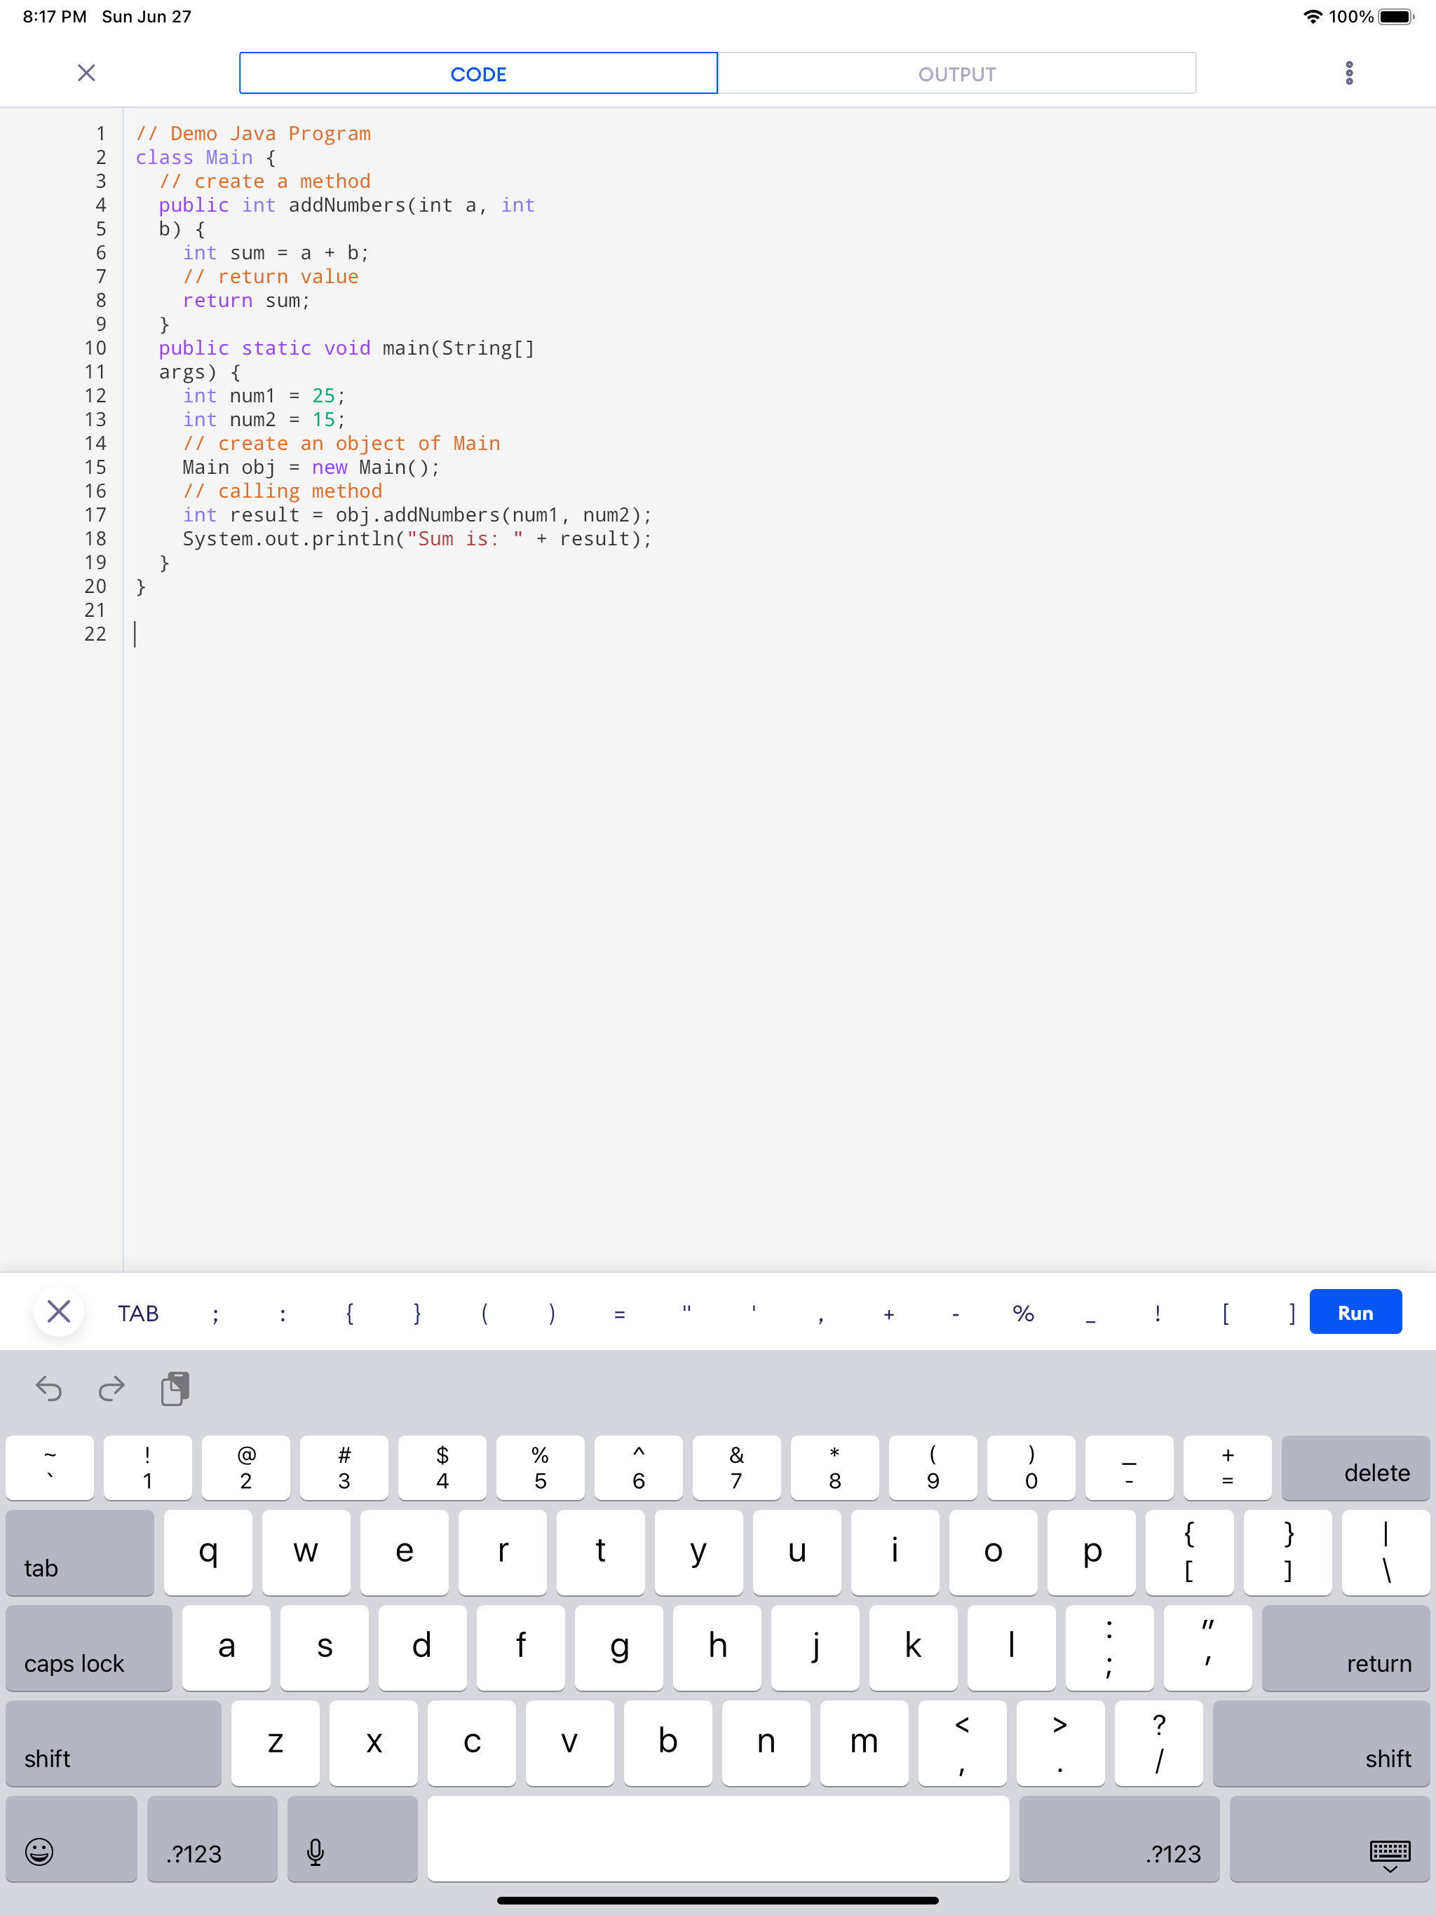Switch to left .?123 symbols keyboard
This screenshot has width=1436, height=1915.
pos(212,1840)
